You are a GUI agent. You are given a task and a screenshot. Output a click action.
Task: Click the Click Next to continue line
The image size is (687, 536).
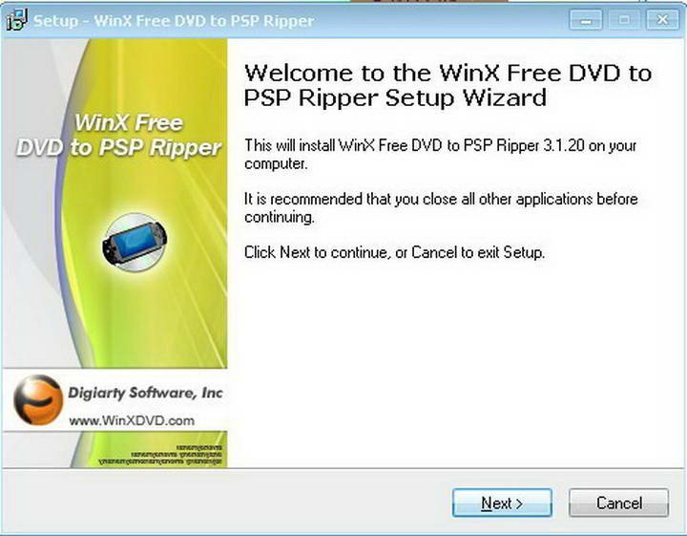coord(394,252)
